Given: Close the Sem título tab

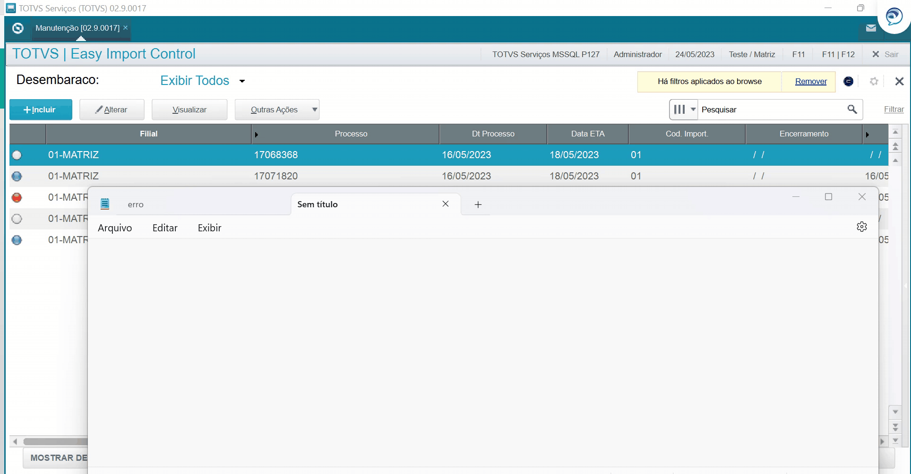Looking at the screenshot, I should click(445, 204).
